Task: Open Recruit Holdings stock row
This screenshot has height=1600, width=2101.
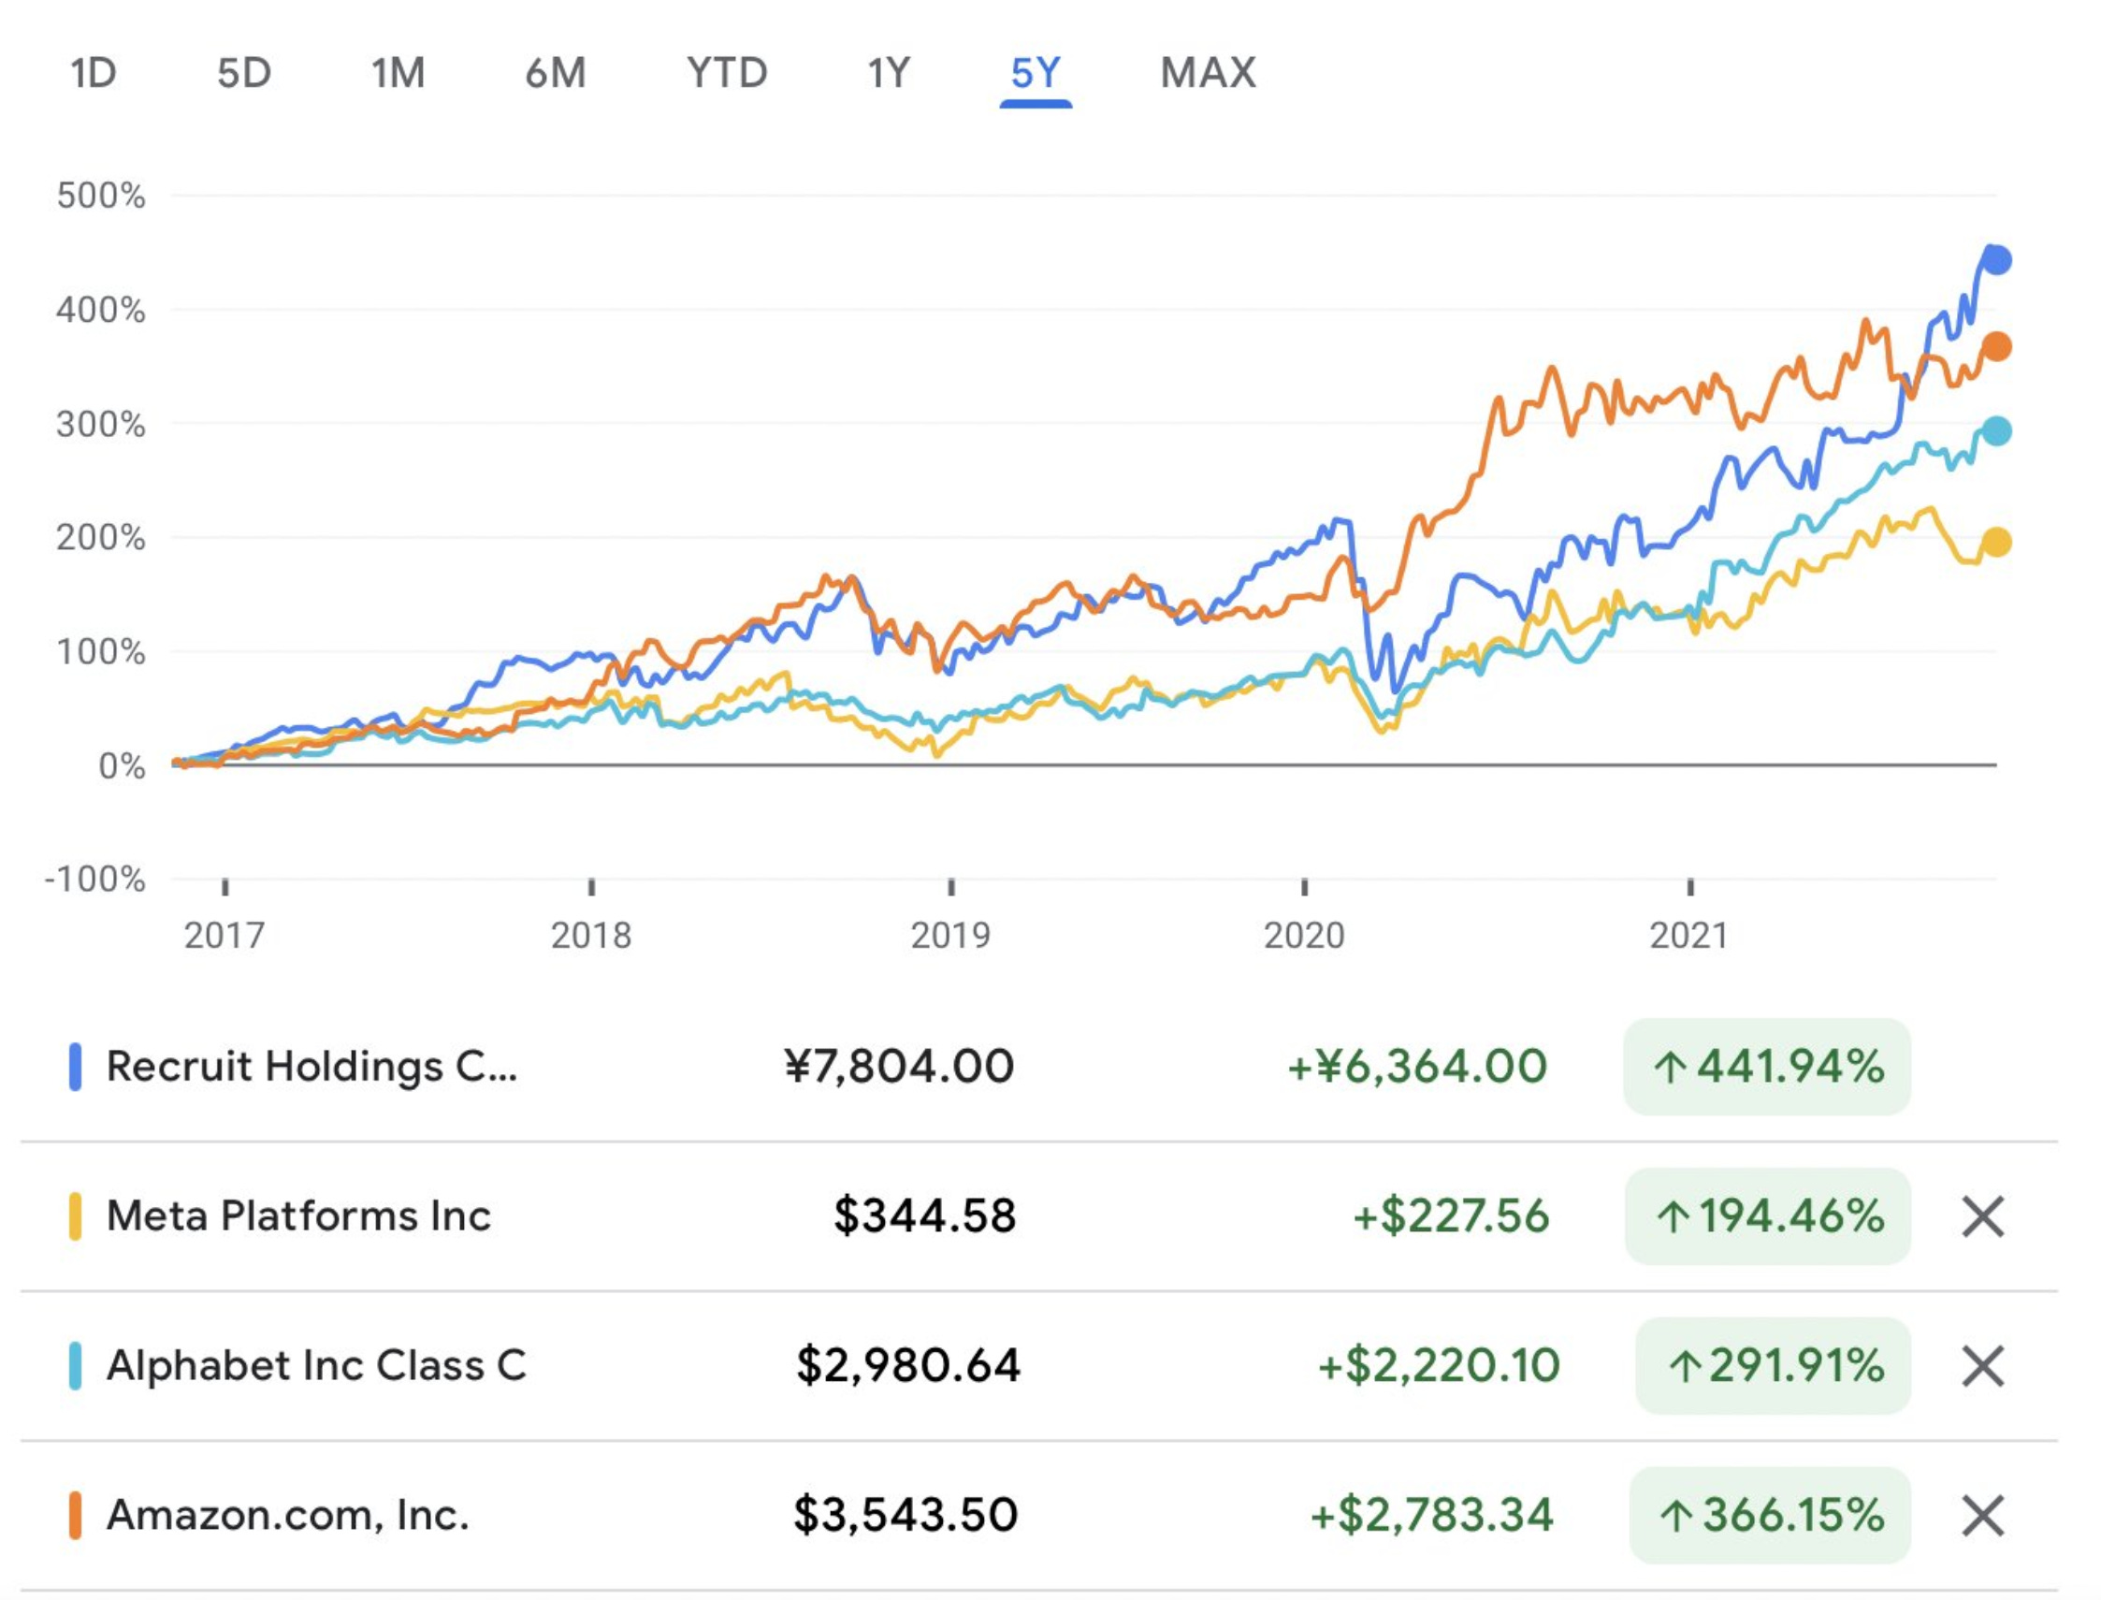Action: [312, 1066]
